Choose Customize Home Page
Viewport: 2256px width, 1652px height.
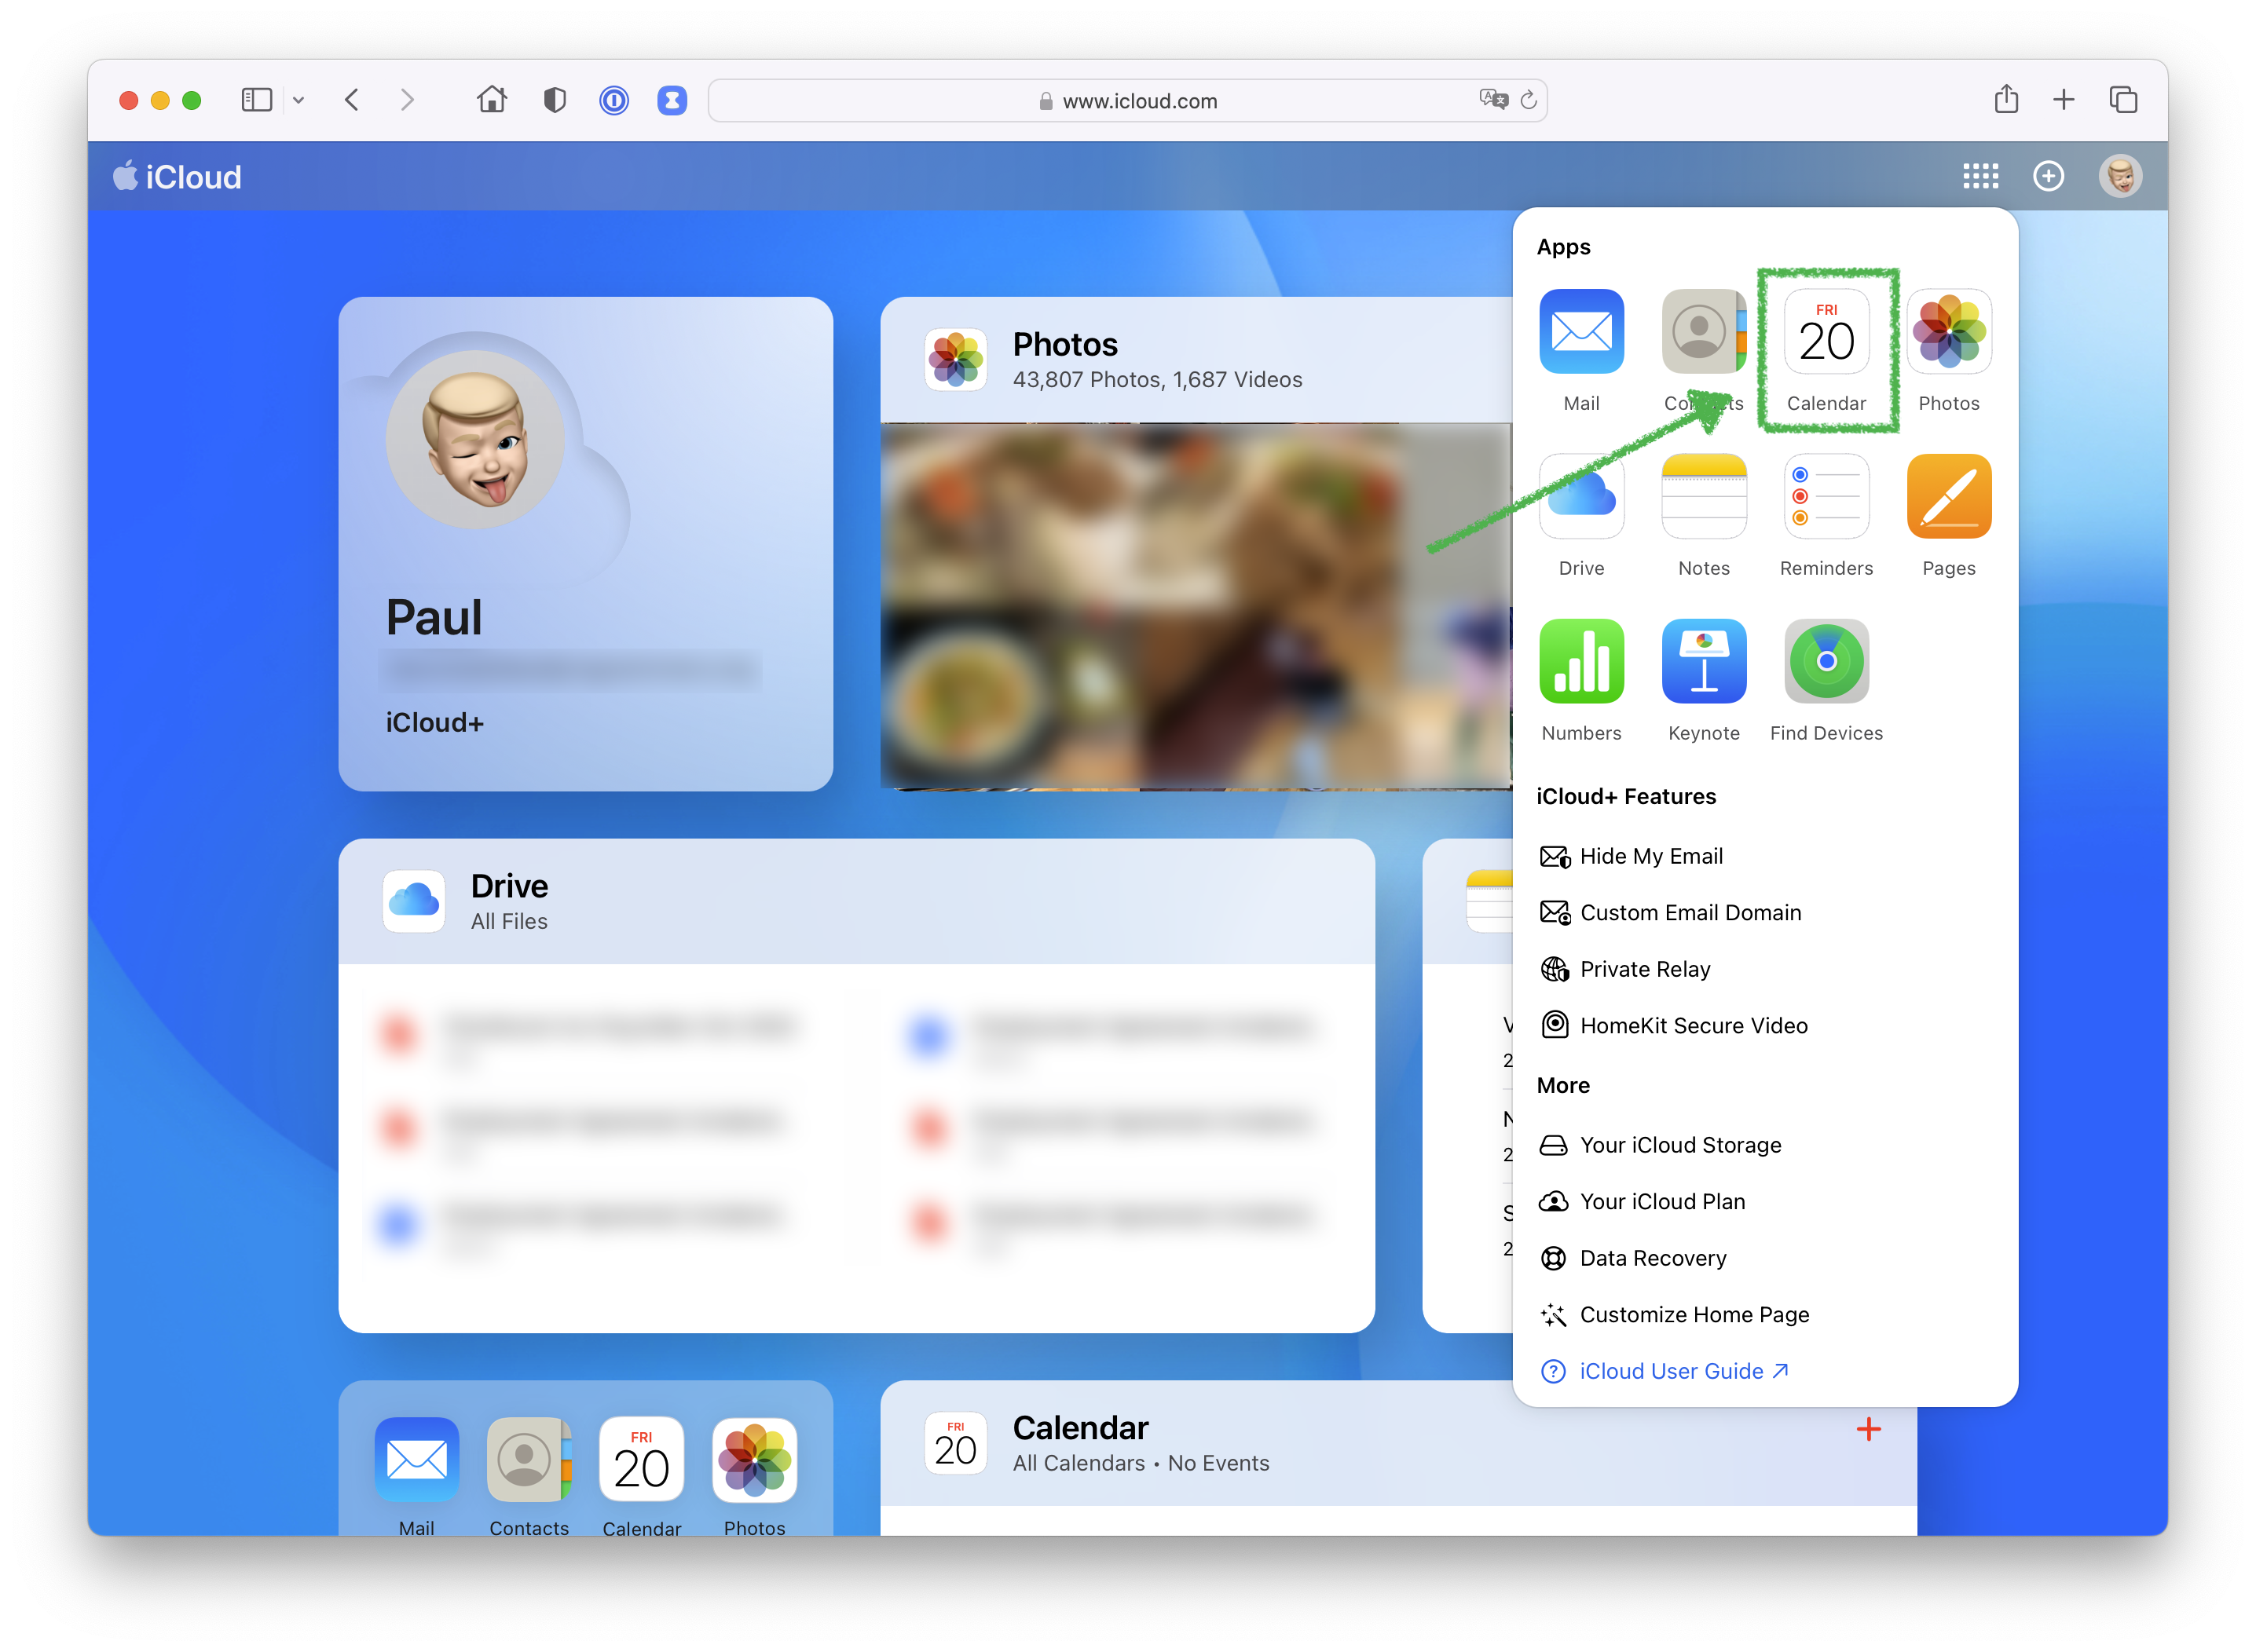pos(1674,1314)
